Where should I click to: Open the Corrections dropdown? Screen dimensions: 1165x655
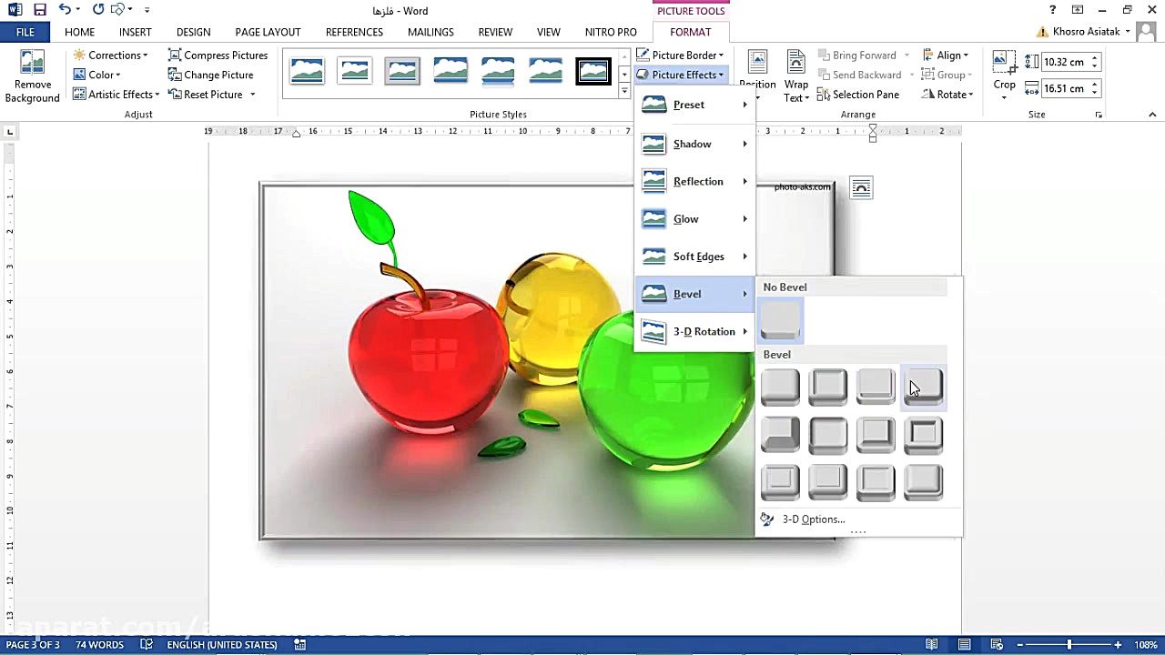tap(110, 55)
